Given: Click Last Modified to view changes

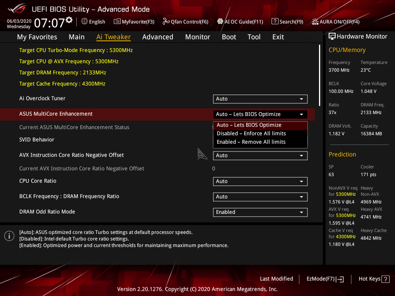Looking at the screenshot, I should pyautogui.click(x=276, y=279).
